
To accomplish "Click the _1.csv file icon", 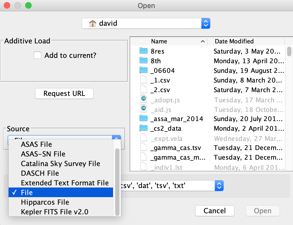I will pyautogui.click(x=144, y=80).
